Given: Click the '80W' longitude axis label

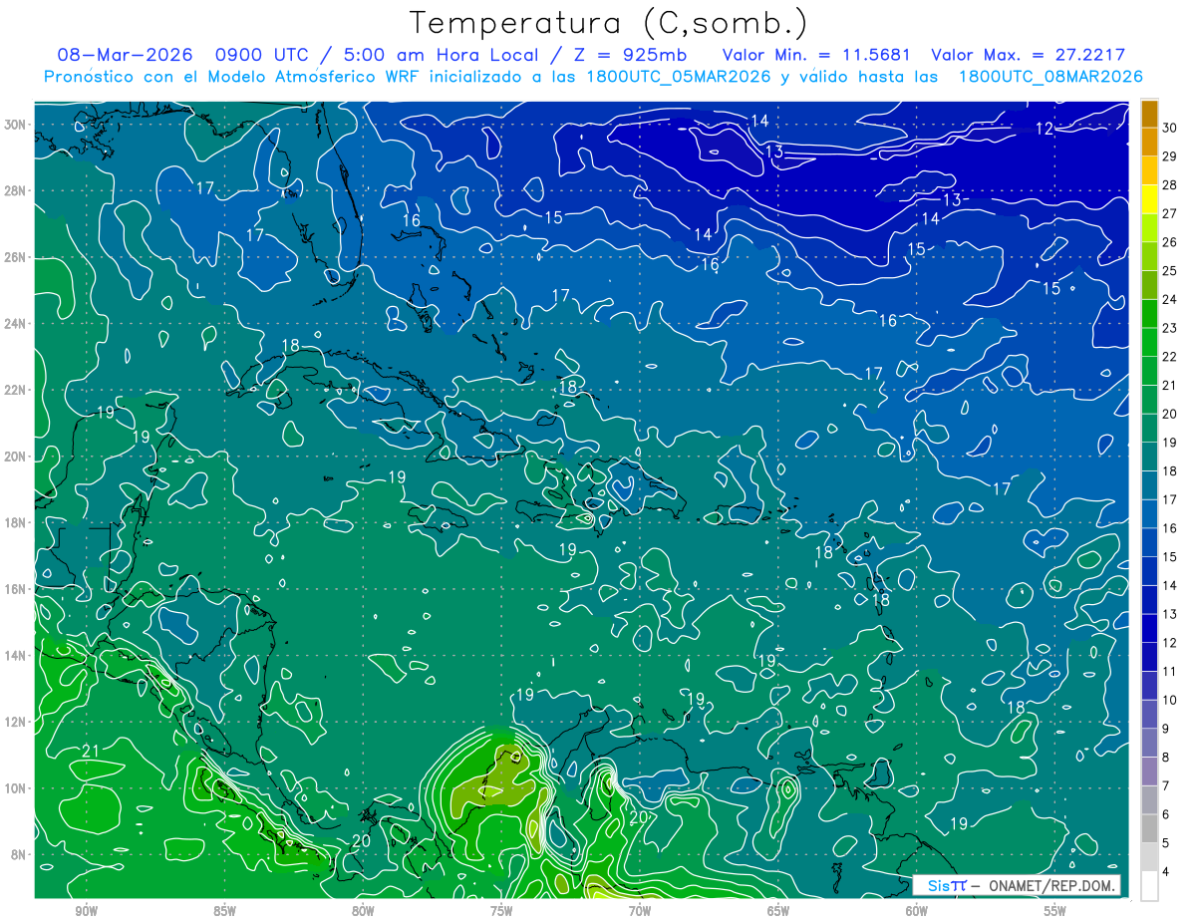Looking at the screenshot, I should click(x=363, y=912).
